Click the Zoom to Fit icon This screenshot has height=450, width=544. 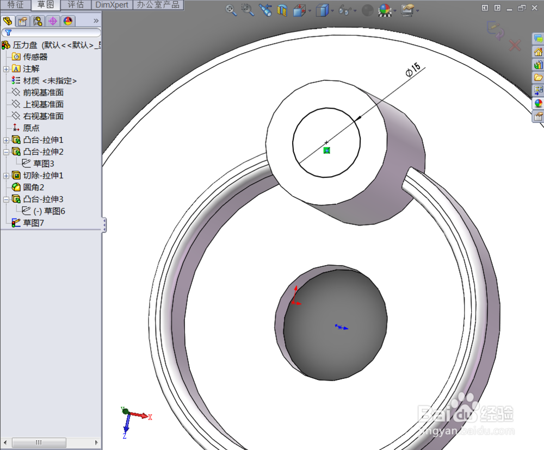pos(231,10)
